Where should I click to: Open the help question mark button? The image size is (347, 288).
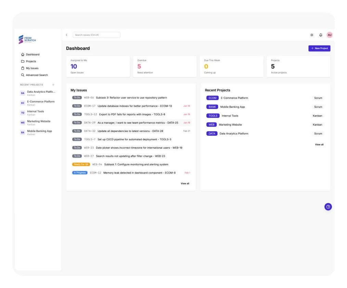pyautogui.click(x=328, y=207)
